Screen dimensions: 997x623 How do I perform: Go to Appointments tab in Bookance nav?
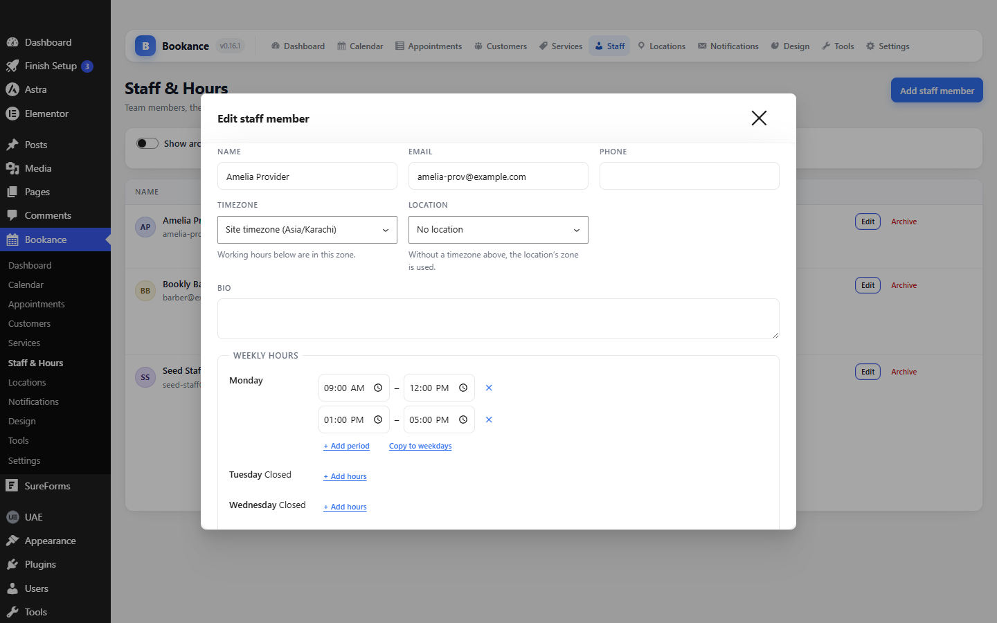pos(429,46)
